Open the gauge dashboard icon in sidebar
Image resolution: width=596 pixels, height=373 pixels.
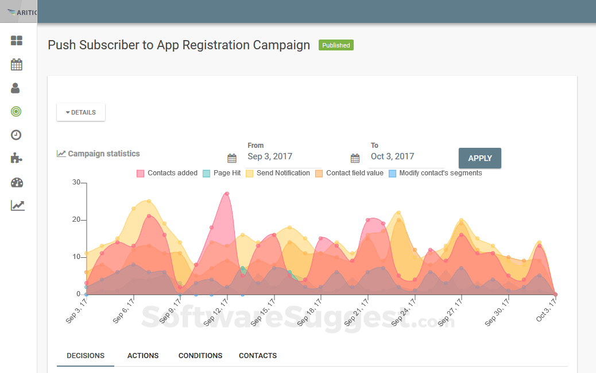(17, 183)
